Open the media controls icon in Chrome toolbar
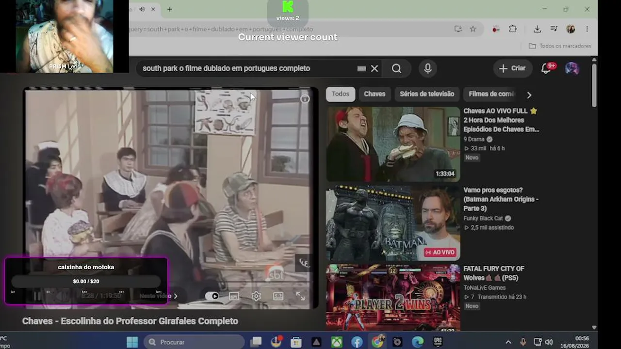 (554, 29)
